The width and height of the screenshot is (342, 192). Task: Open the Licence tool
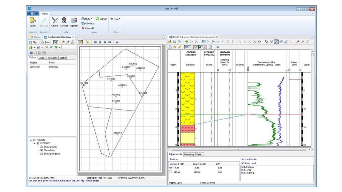tap(64, 22)
